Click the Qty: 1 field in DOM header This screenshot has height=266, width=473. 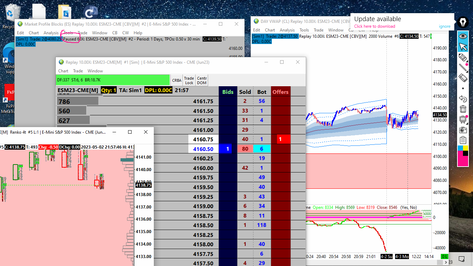click(x=109, y=90)
